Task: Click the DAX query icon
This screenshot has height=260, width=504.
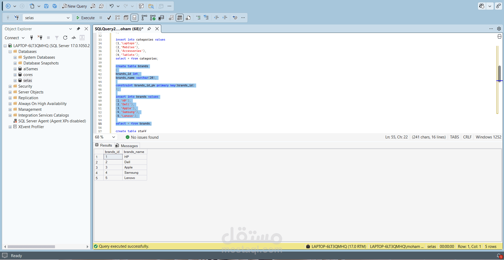Action: (x=101, y=6)
